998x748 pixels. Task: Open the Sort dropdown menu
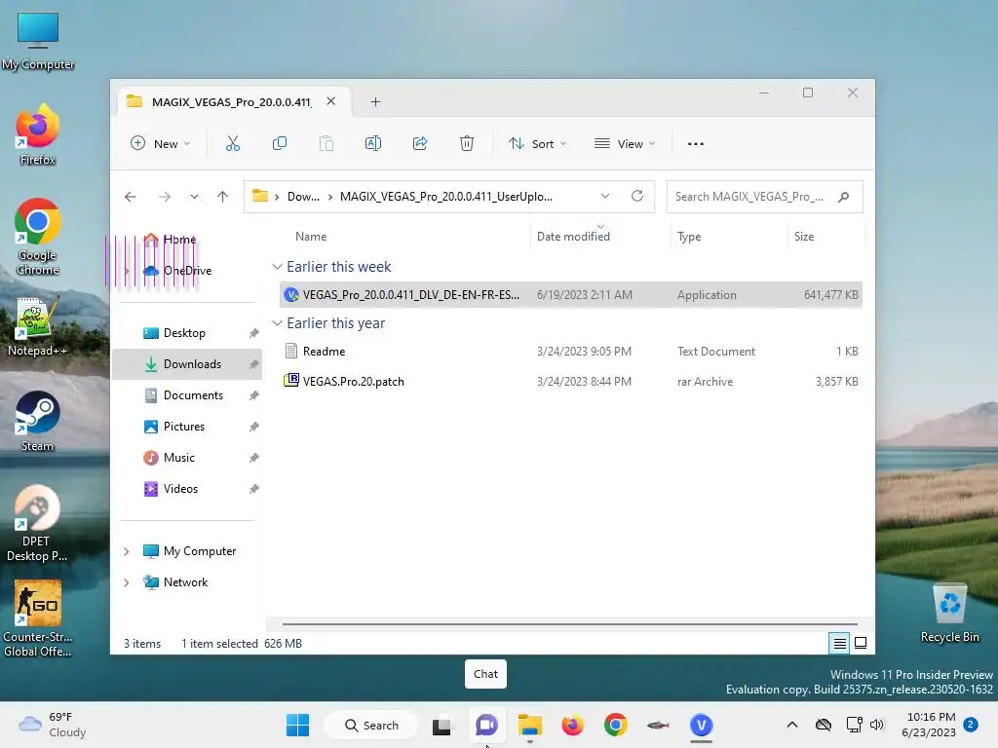pyautogui.click(x=538, y=144)
